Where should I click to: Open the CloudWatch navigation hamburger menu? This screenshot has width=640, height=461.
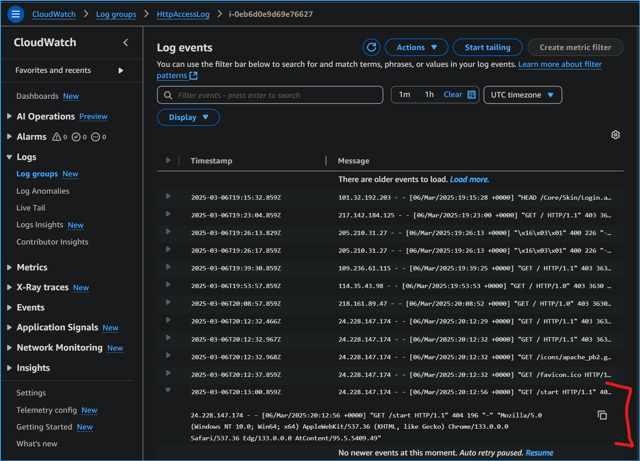tap(16, 14)
